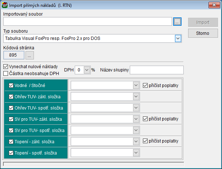The height and width of the screenshot is (169, 222).
Task: Expand dropdown for Topení - spotř. složka
Action: tap(136, 153)
